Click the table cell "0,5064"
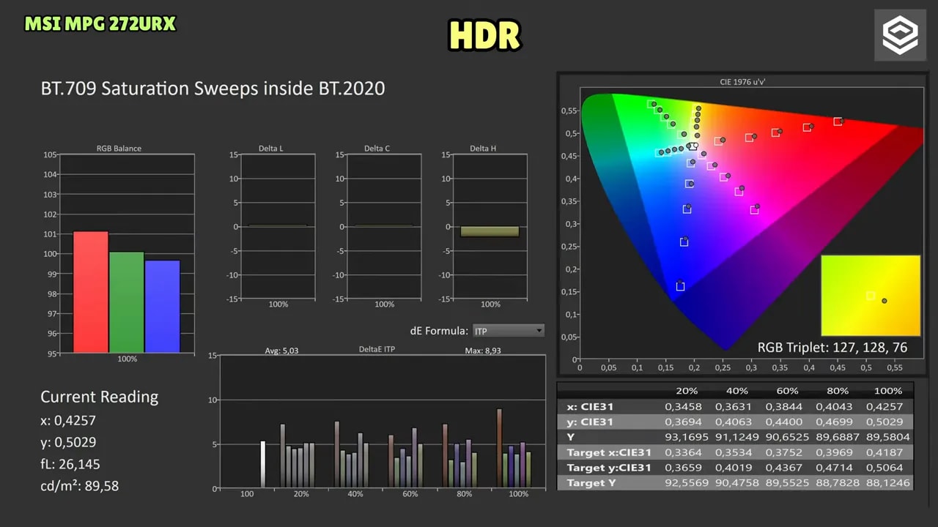Screen dimensions: 938x527 [x=887, y=468]
